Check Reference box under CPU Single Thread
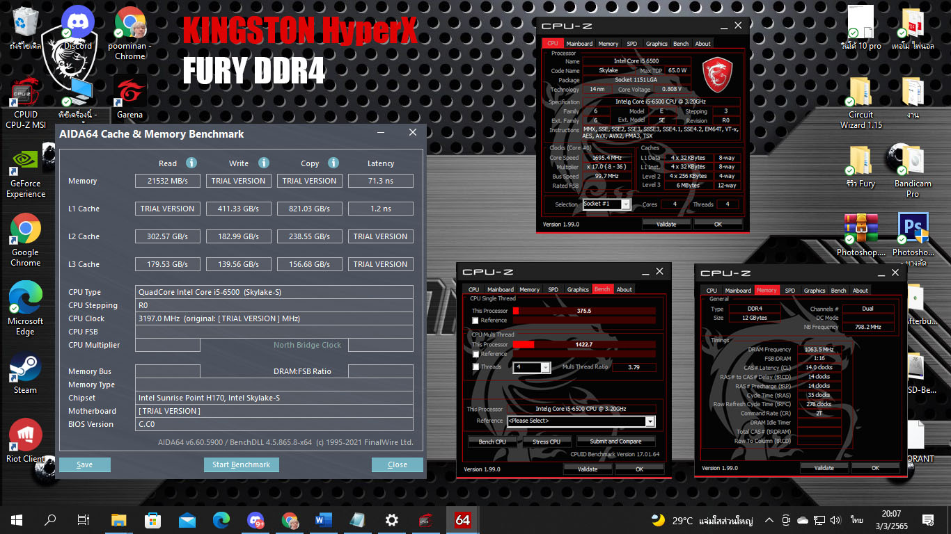Viewport: 951px width, 534px height. (x=475, y=321)
